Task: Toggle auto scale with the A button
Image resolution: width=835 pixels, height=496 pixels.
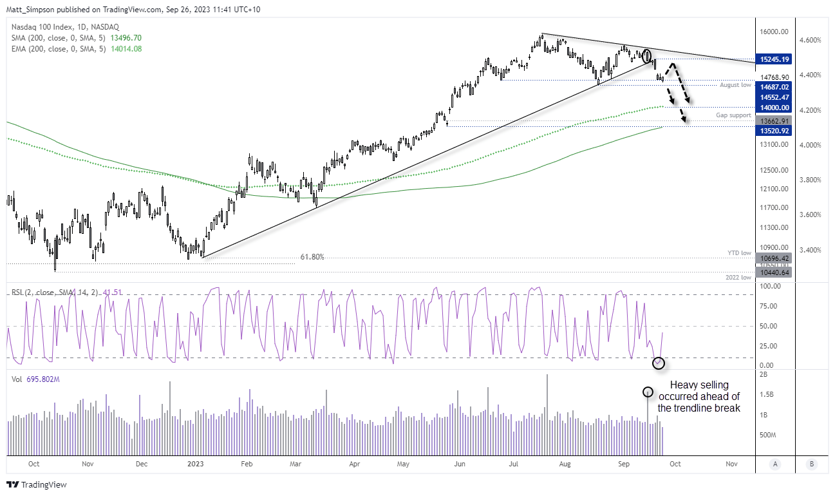Action: click(774, 463)
